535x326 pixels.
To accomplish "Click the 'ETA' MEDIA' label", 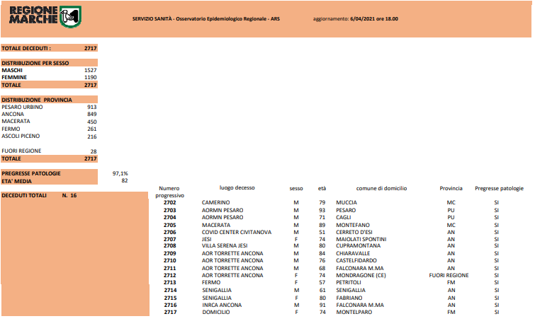I will coord(16,181).
